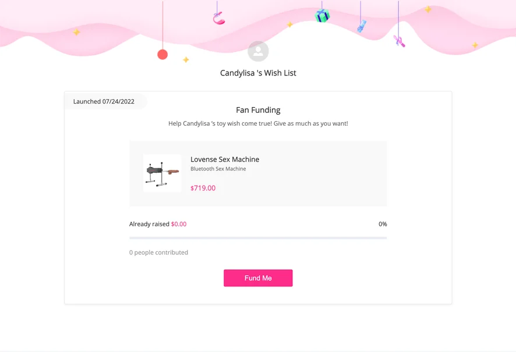Click the Already raised $0.00 amount
Viewport: 516px width, 352px height.
(179, 224)
